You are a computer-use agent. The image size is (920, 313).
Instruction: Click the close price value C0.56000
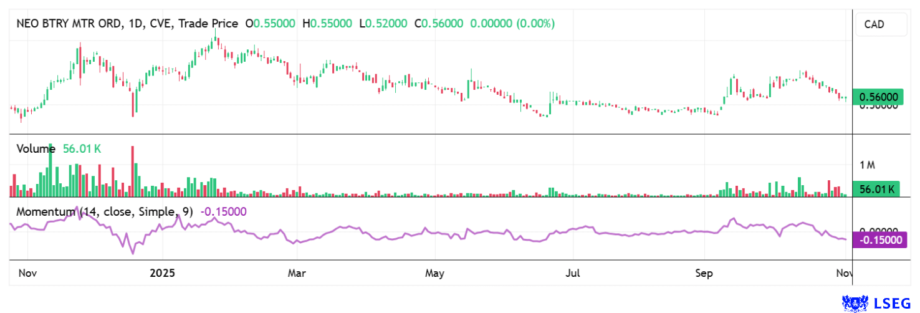coord(441,24)
